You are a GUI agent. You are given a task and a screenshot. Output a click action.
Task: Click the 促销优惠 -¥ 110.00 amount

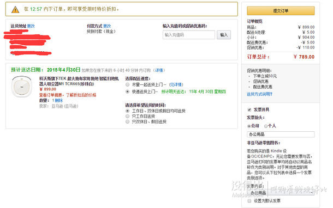pyautogui.click(x=306, y=47)
